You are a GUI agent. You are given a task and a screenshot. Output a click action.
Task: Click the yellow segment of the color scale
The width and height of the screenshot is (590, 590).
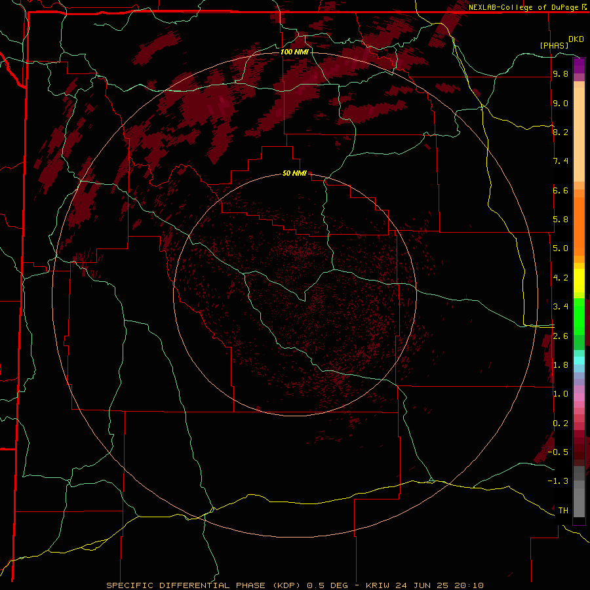[579, 281]
